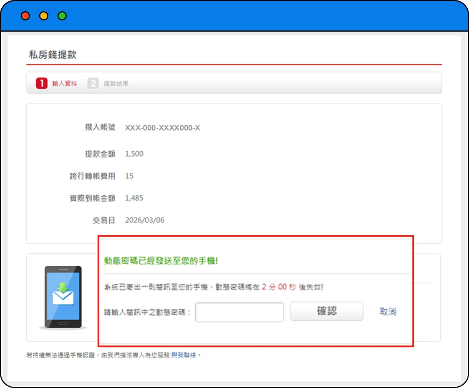Open the 與我聯絡 contact link
Image resolution: width=469 pixels, height=388 pixels.
[184, 355]
